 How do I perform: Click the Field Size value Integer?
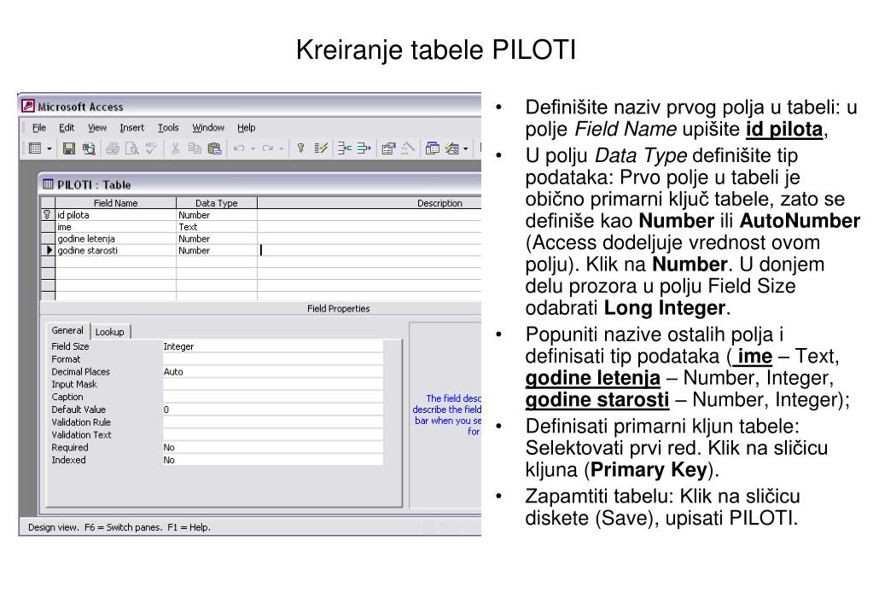[x=273, y=346]
